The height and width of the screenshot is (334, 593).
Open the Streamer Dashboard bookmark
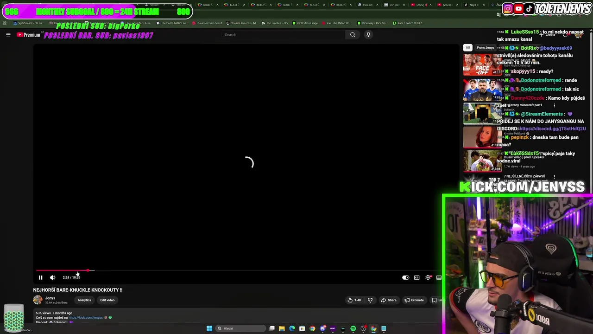pos(207,23)
